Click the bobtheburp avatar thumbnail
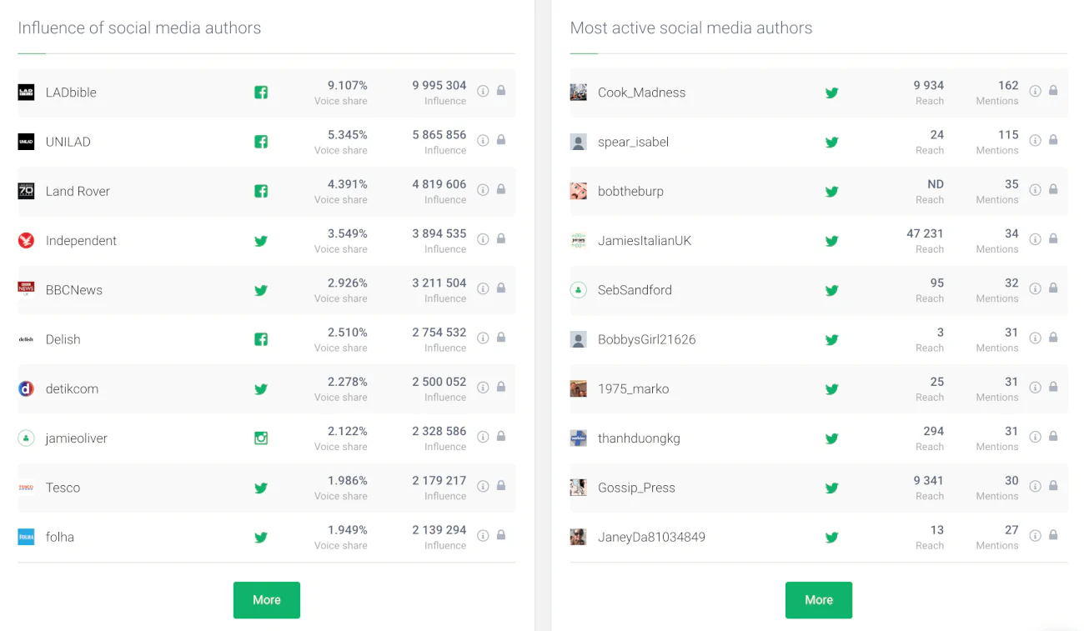 (x=579, y=192)
